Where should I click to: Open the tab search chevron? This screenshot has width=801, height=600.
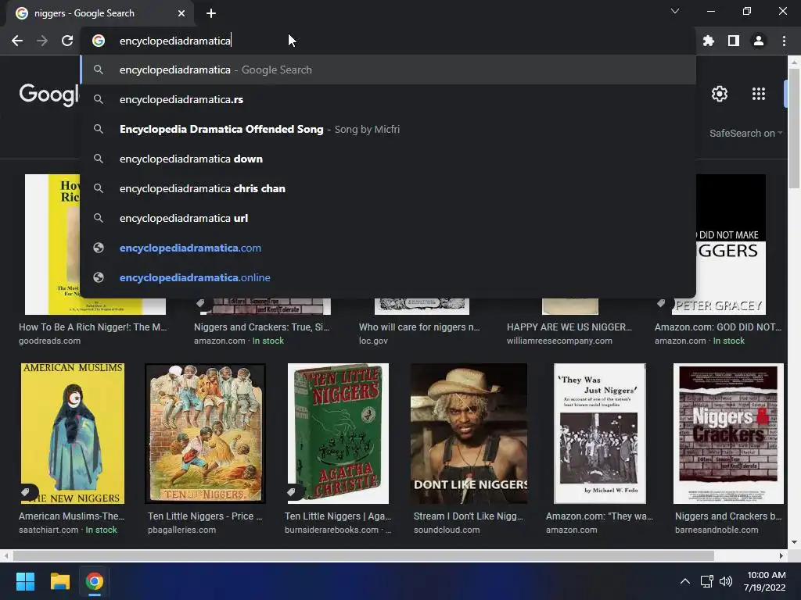tap(675, 11)
